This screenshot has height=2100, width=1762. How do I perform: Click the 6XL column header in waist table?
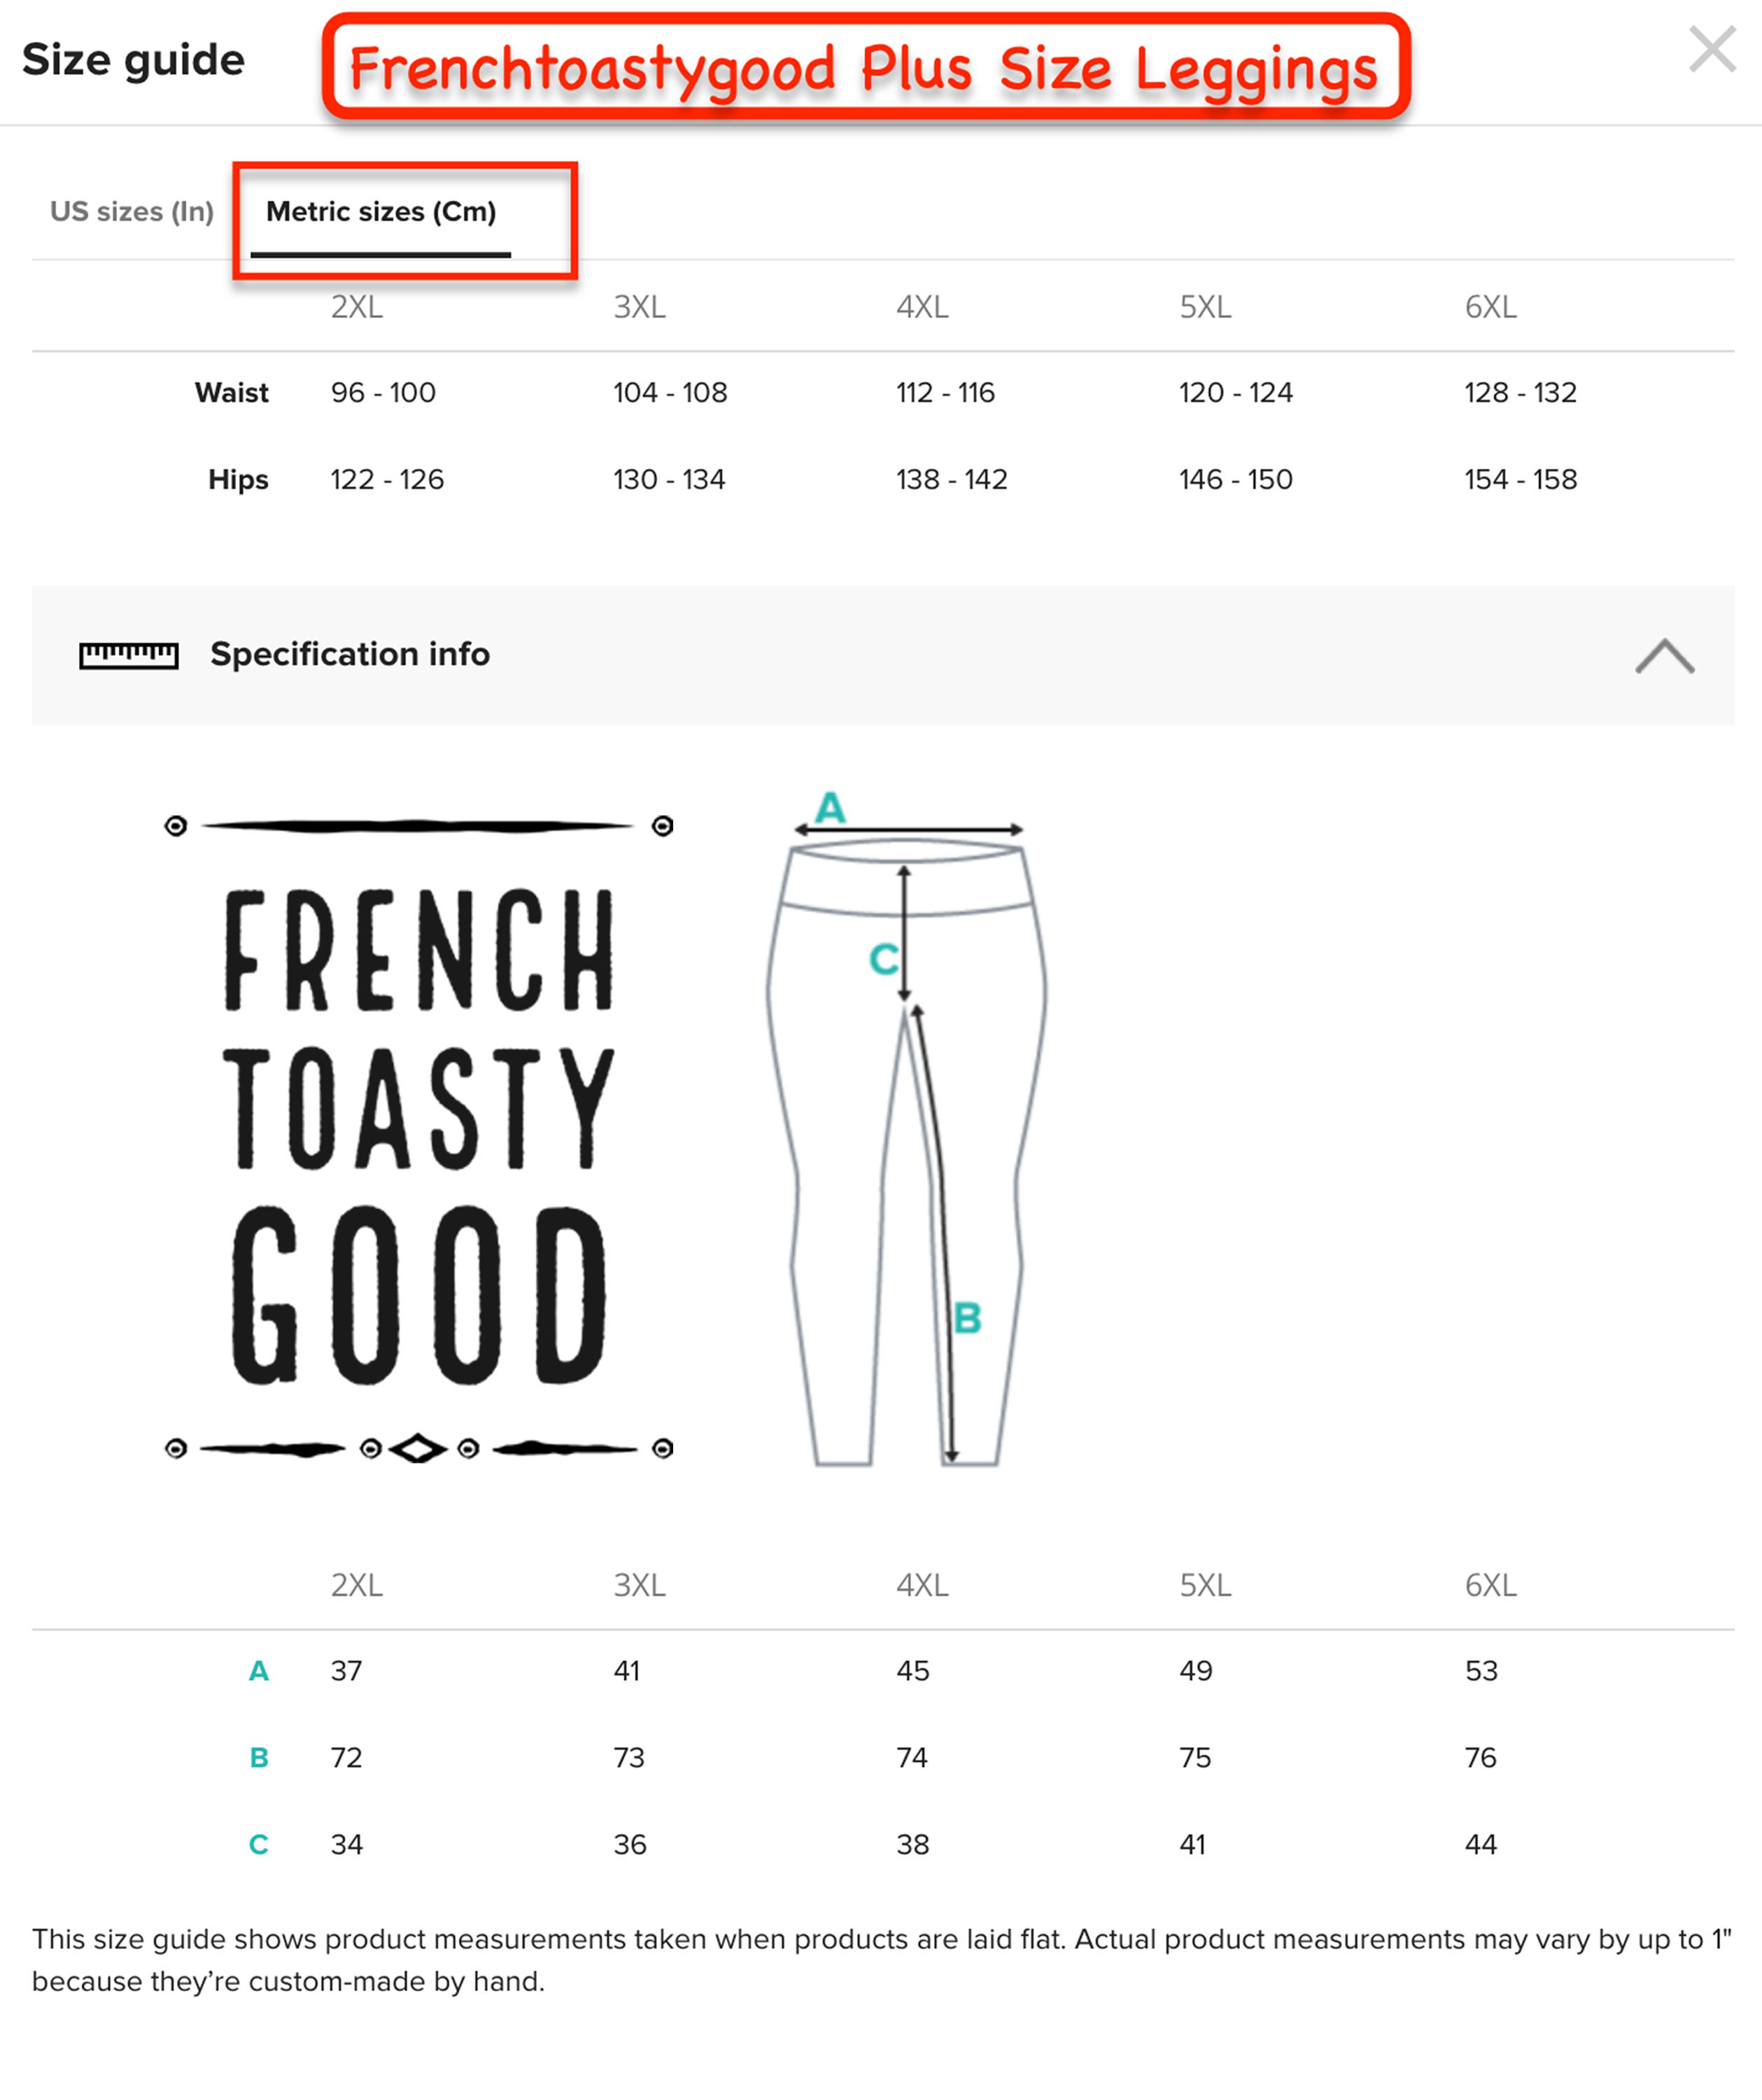point(1491,307)
